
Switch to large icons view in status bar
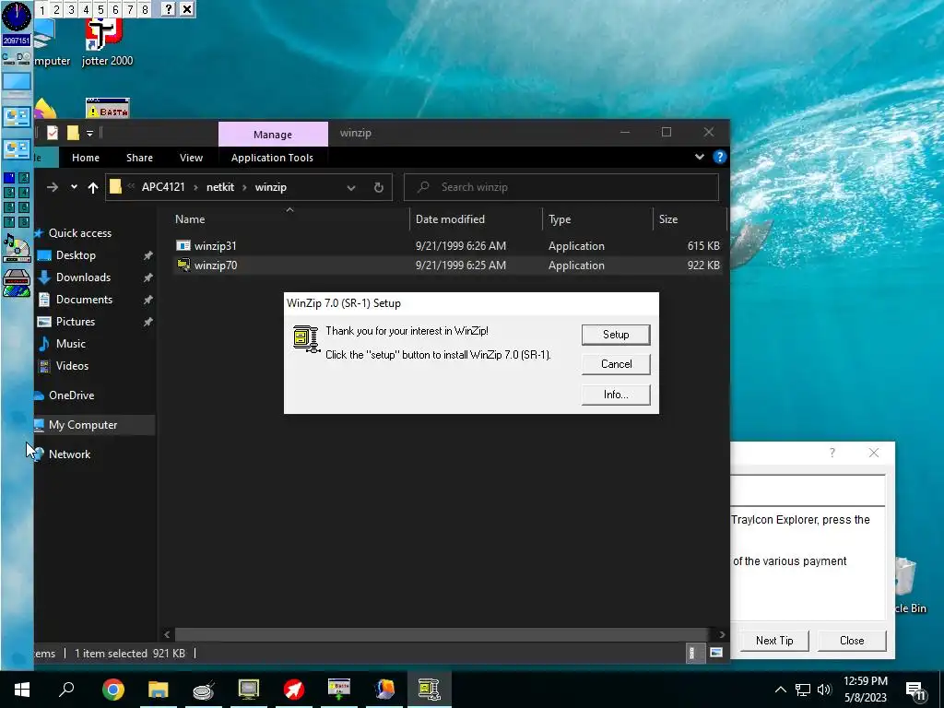pyautogui.click(x=715, y=654)
